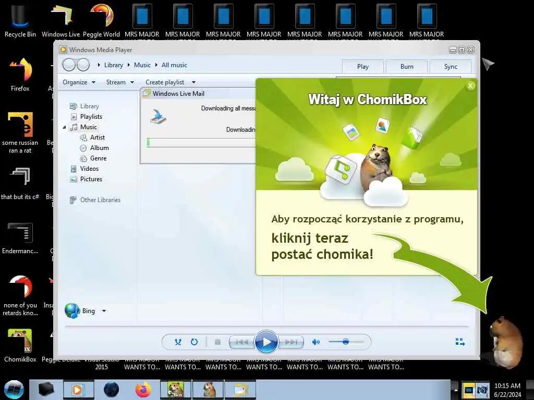The width and height of the screenshot is (534, 400).
Task: Open the taskbar clock and date
Action: 507,390
